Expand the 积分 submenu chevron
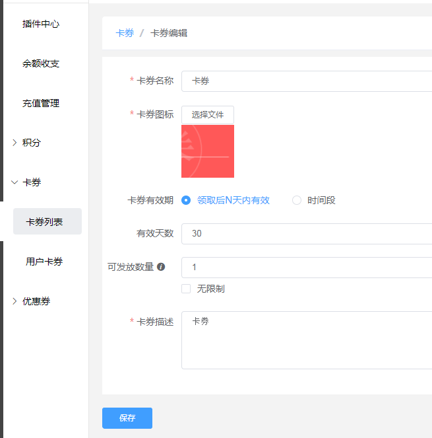Image resolution: width=432 pixels, height=438 pixels. coord(15,143)
